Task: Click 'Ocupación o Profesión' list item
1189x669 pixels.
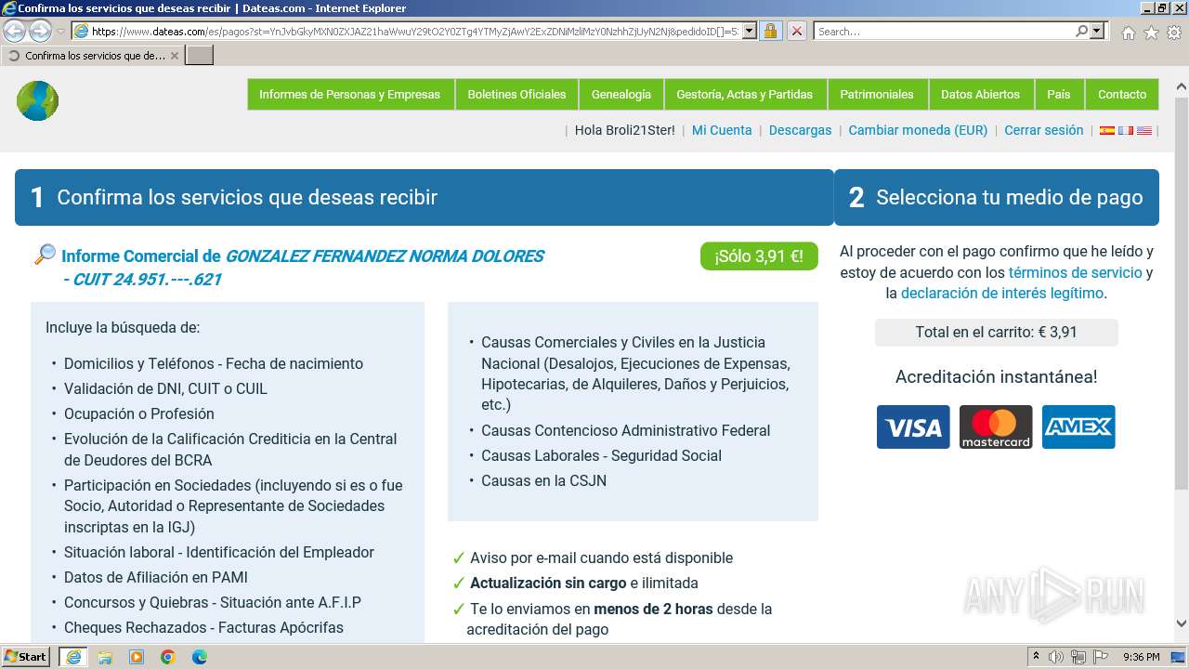Action: click(138, 413)
